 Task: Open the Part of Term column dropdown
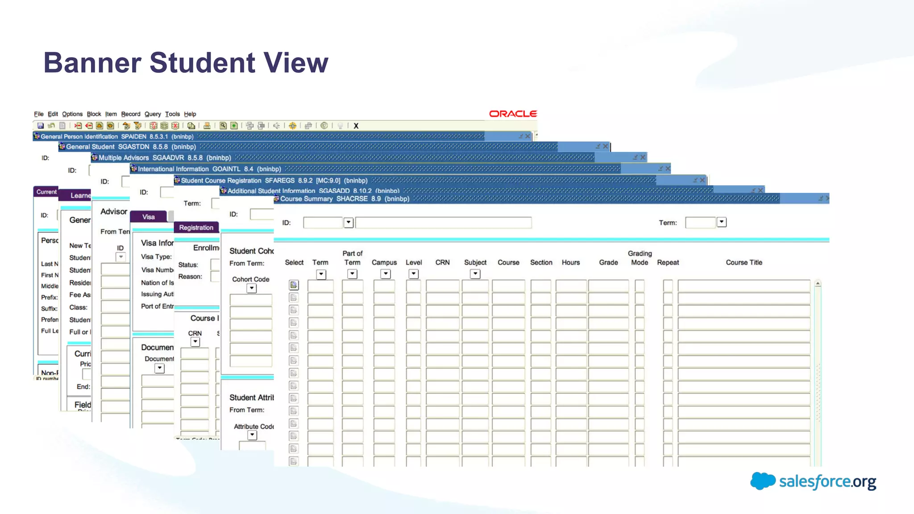click(x=353, y=274)
